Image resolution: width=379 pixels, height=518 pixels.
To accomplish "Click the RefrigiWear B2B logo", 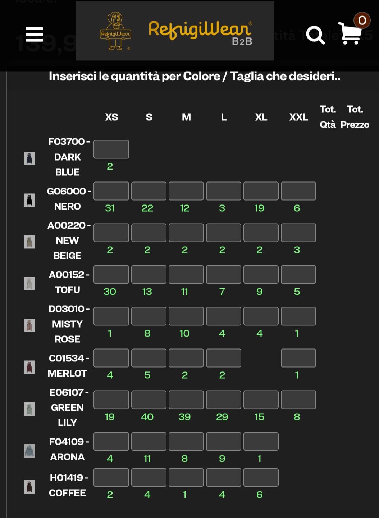I will [175, 31].
